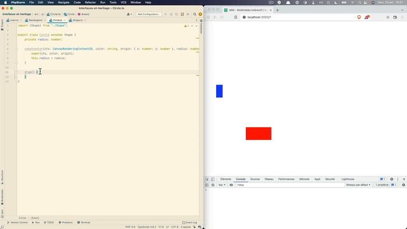Click the browser main menu icon
The width and height of the screenshot is (407, 229).
(403, 17)
